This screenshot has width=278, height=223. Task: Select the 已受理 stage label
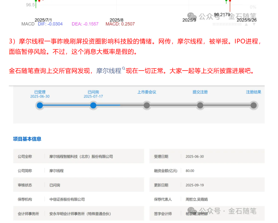(x=40, y=92)
